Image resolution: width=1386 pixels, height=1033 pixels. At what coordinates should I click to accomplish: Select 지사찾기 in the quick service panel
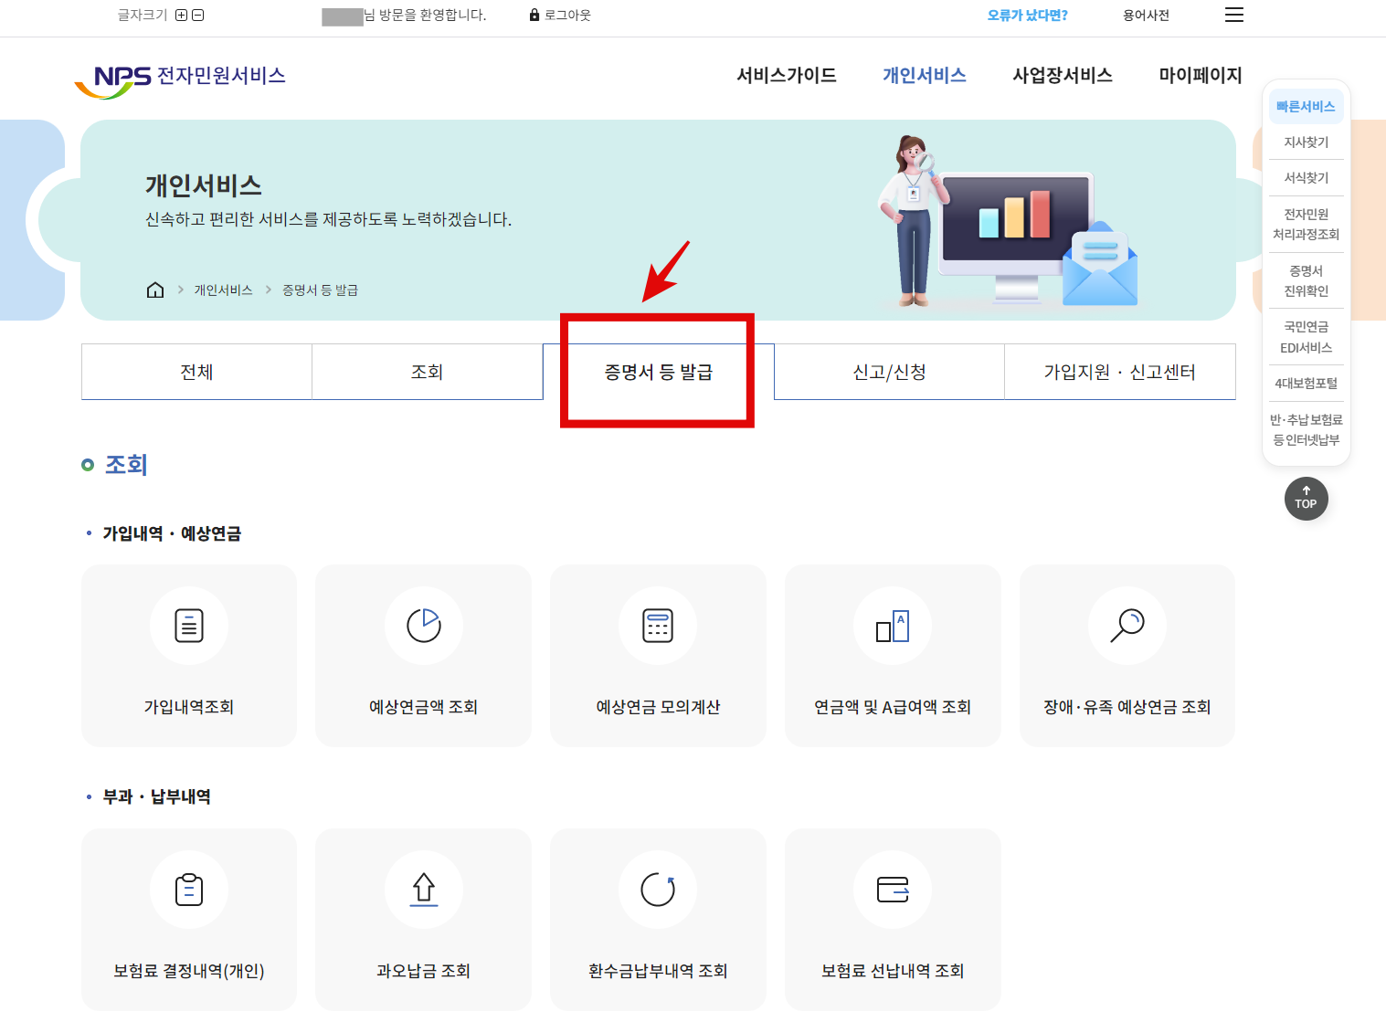pos(1306,142)
